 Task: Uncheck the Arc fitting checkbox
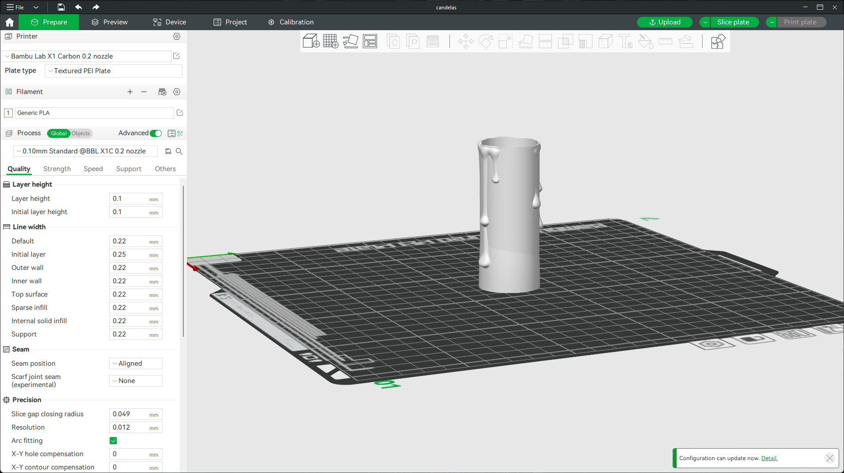tap(113, 441)
